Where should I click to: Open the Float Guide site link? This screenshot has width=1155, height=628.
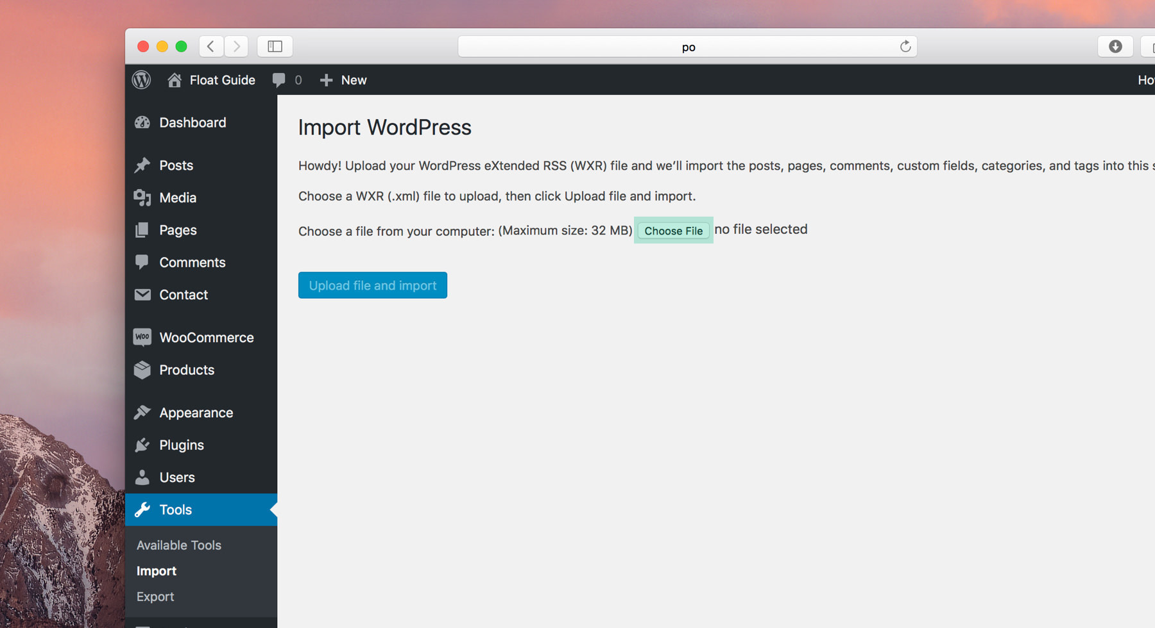coord(222,80)
